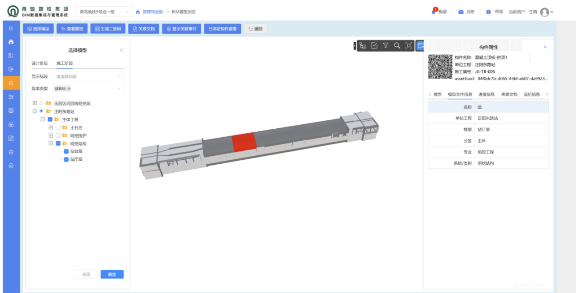Open the settings gear icon in left sidebar
Viewport: 576px width, 293px height.
11,166
